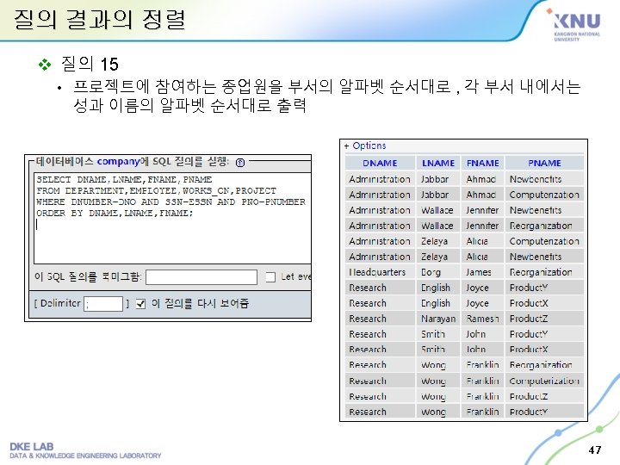The image size is (620, 465).
Task: Click the DKE LAB footer text
Action: click(32, 447)
